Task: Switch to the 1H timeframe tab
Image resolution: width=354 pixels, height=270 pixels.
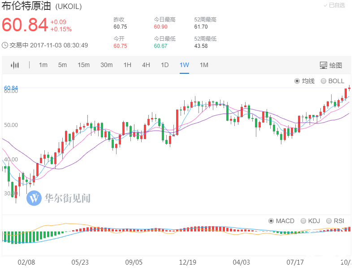Action: [x=127, y=65]
